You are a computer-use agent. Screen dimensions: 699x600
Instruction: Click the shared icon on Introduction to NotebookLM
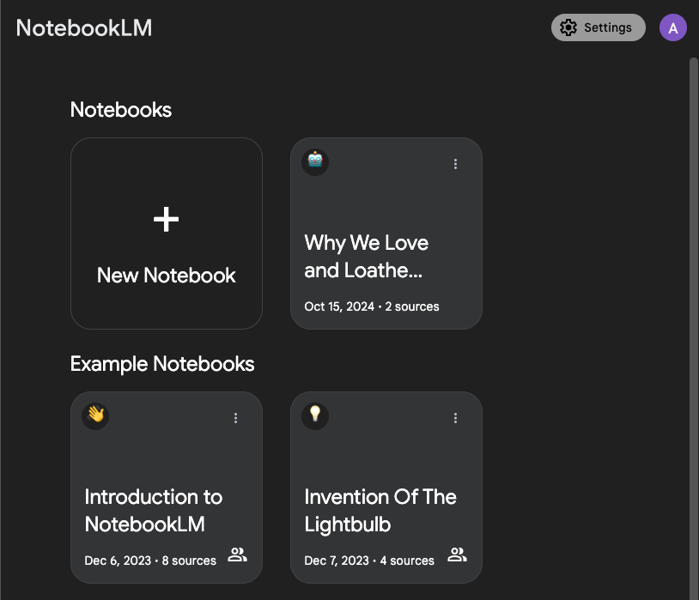point(237,555)
